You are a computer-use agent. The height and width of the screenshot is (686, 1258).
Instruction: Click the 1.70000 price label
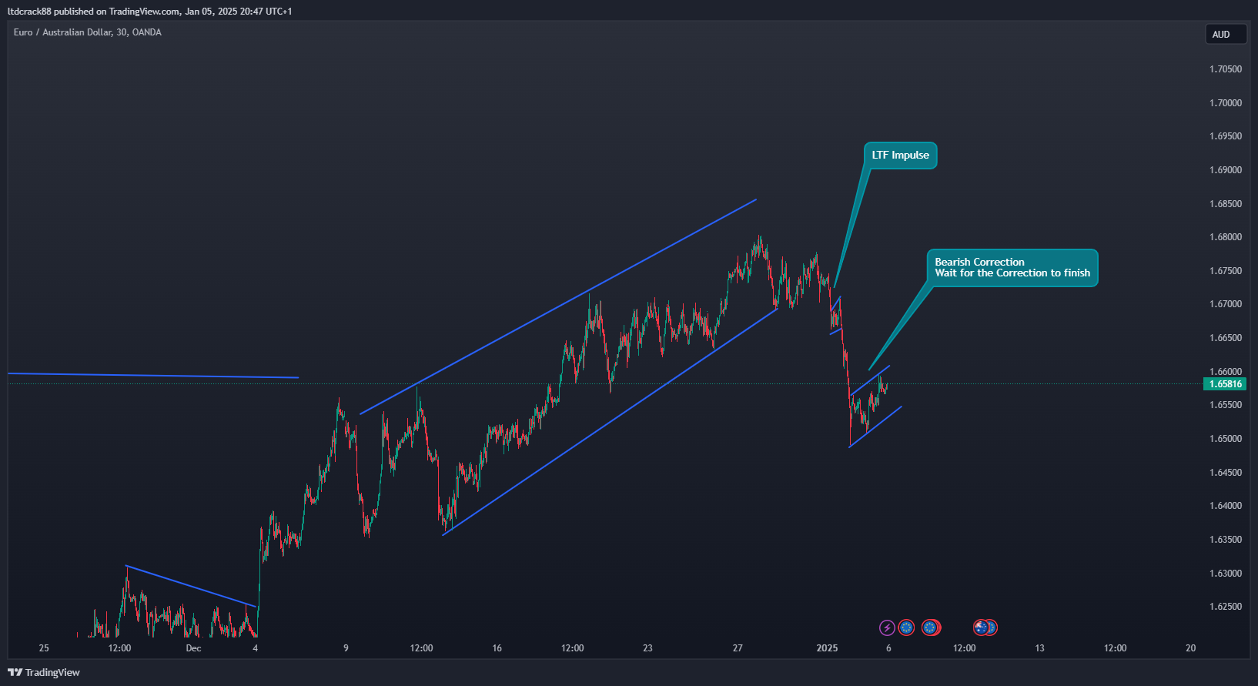coord(1226,103)
